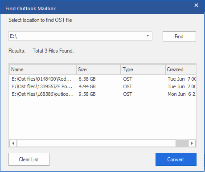The height and width of the screenshot is (172, 205).
Task: Click the Total 3 Files Found text
Action: coord(53,51)
